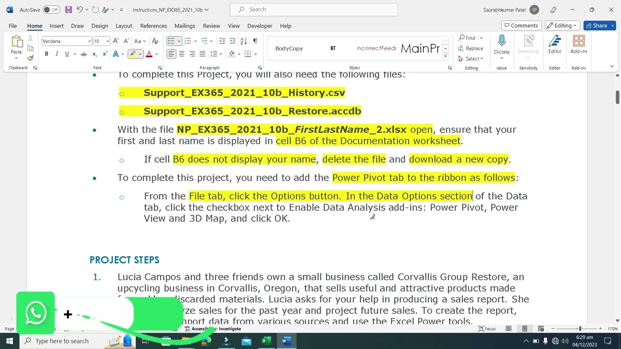Switch to the Insert tab
621x349 pixels.
tap(56, 26)
